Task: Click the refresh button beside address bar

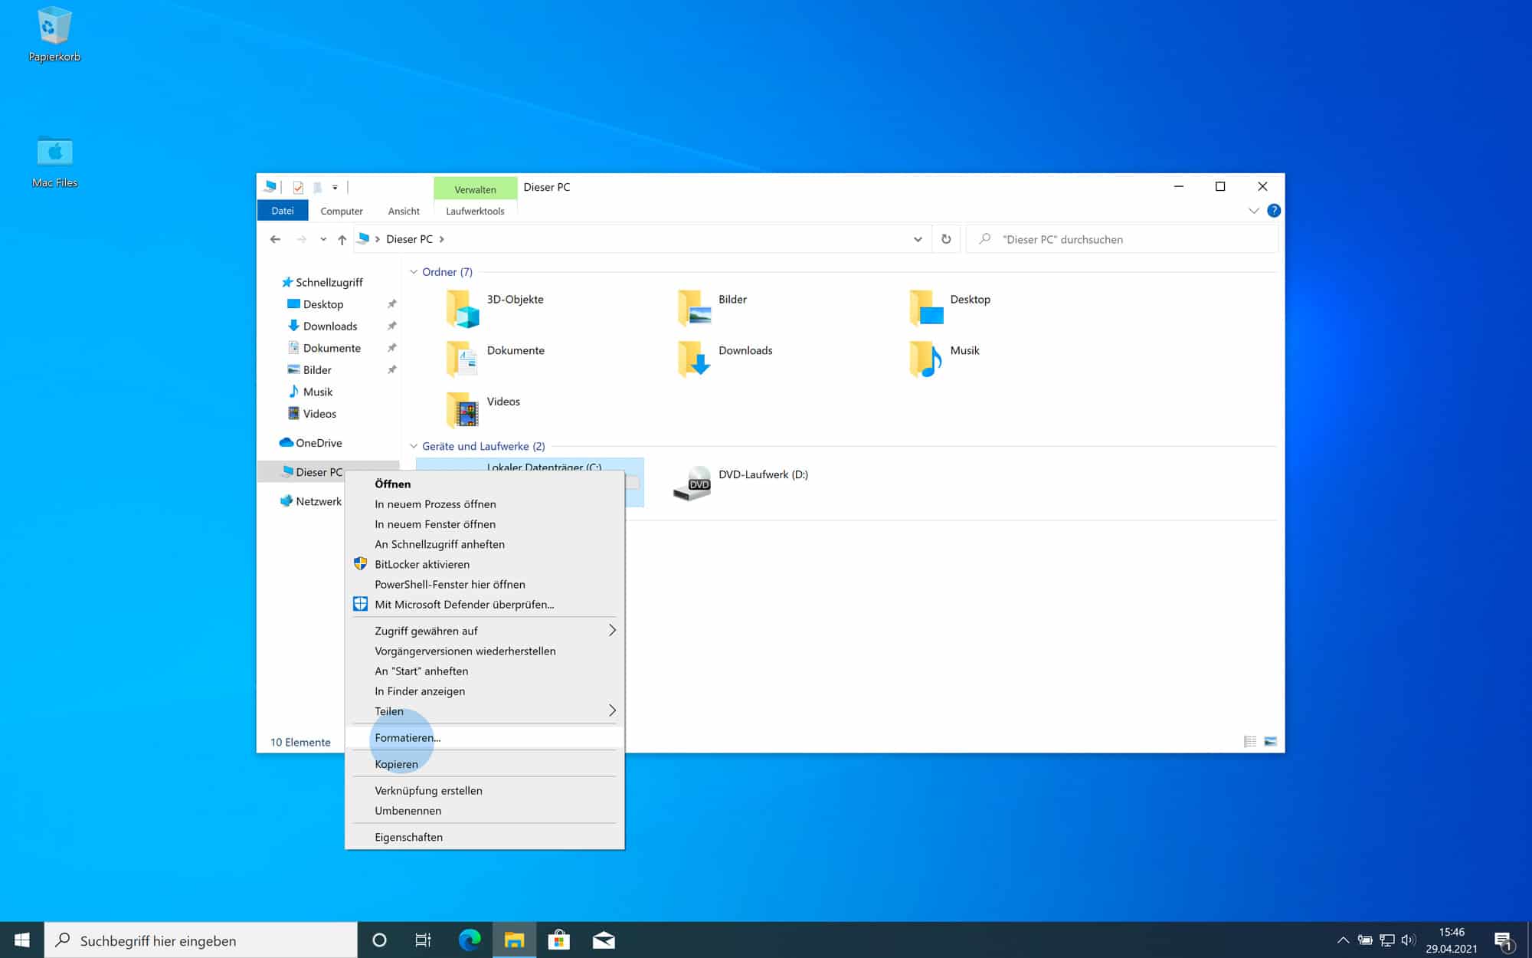Action: [x=946, y=239]
